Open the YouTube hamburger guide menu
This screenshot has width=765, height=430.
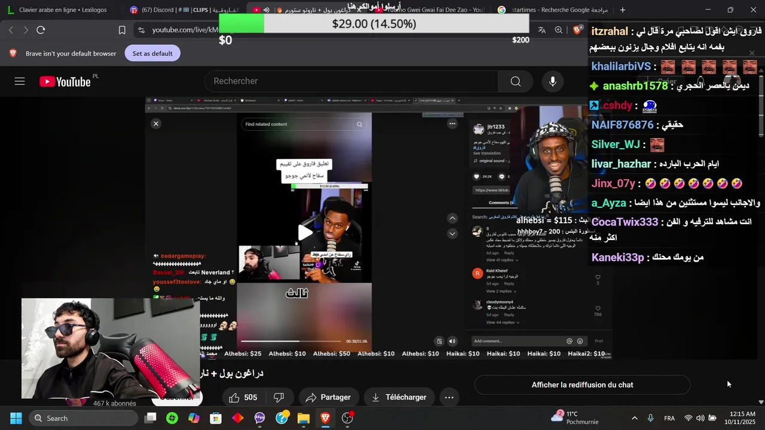(x=20, y=81)
